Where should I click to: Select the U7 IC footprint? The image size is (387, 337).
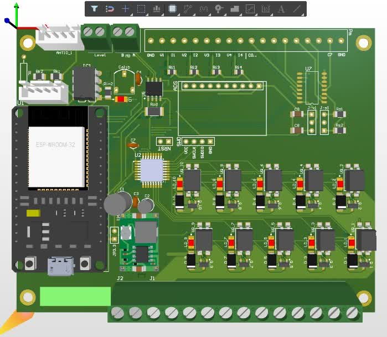pos(312,88)
